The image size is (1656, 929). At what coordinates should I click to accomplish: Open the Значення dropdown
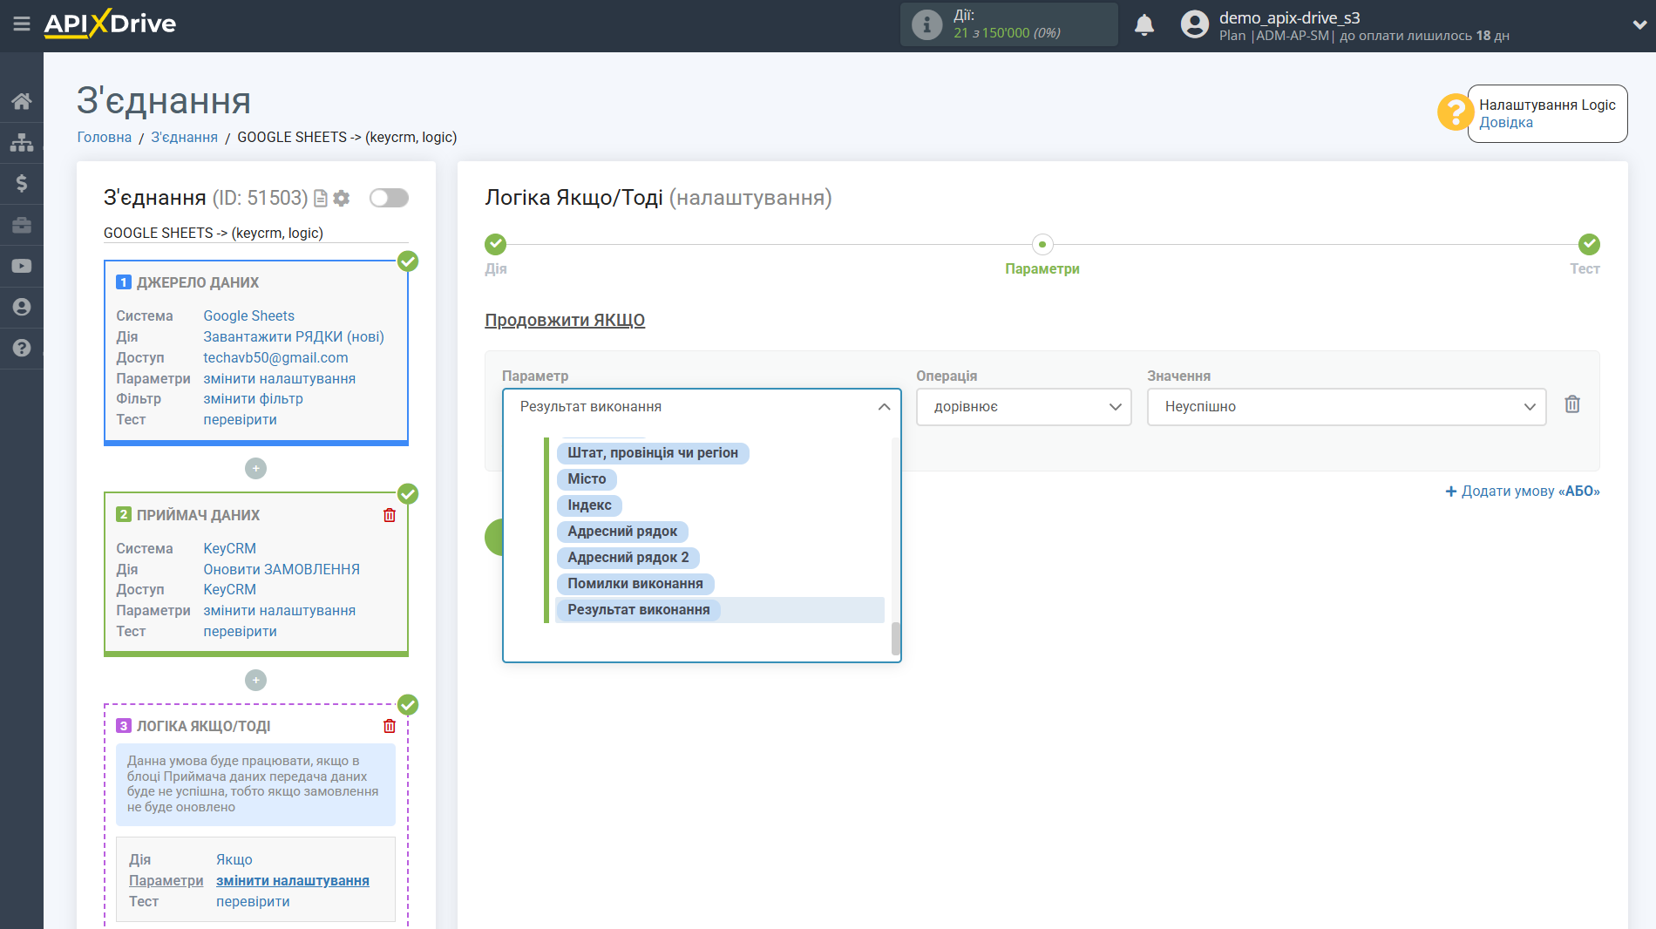[1347, 407]
